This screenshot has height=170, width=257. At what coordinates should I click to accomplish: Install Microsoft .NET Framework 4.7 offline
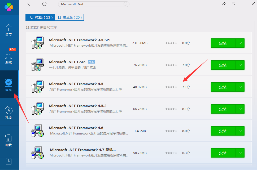click(x=223, y=153)
